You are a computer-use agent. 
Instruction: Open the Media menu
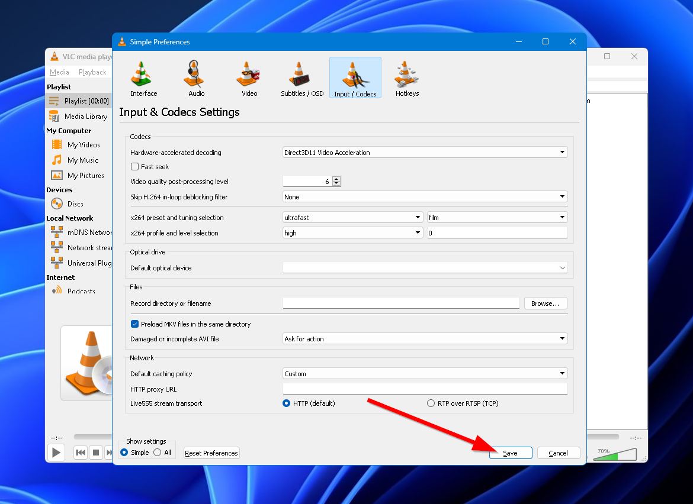point(59,72)
